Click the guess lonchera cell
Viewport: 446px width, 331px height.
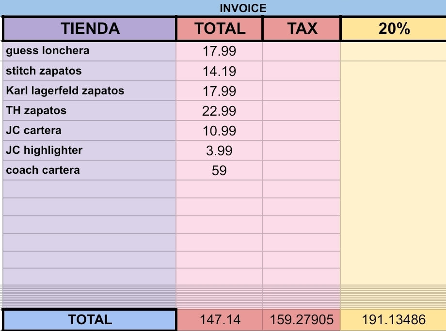(x=90, y=51)
